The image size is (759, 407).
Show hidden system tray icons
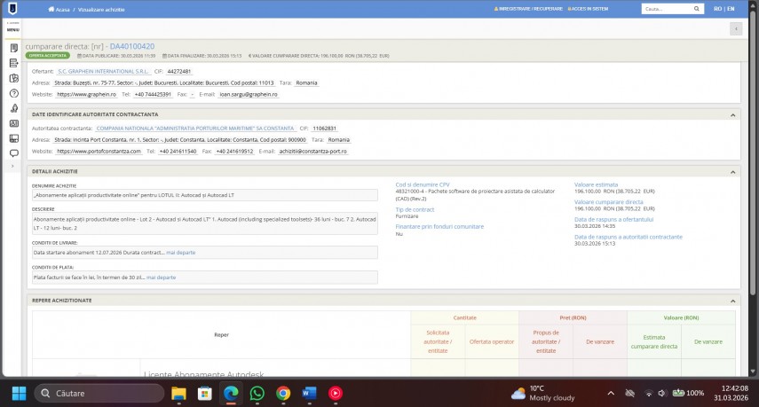[609, 393]
